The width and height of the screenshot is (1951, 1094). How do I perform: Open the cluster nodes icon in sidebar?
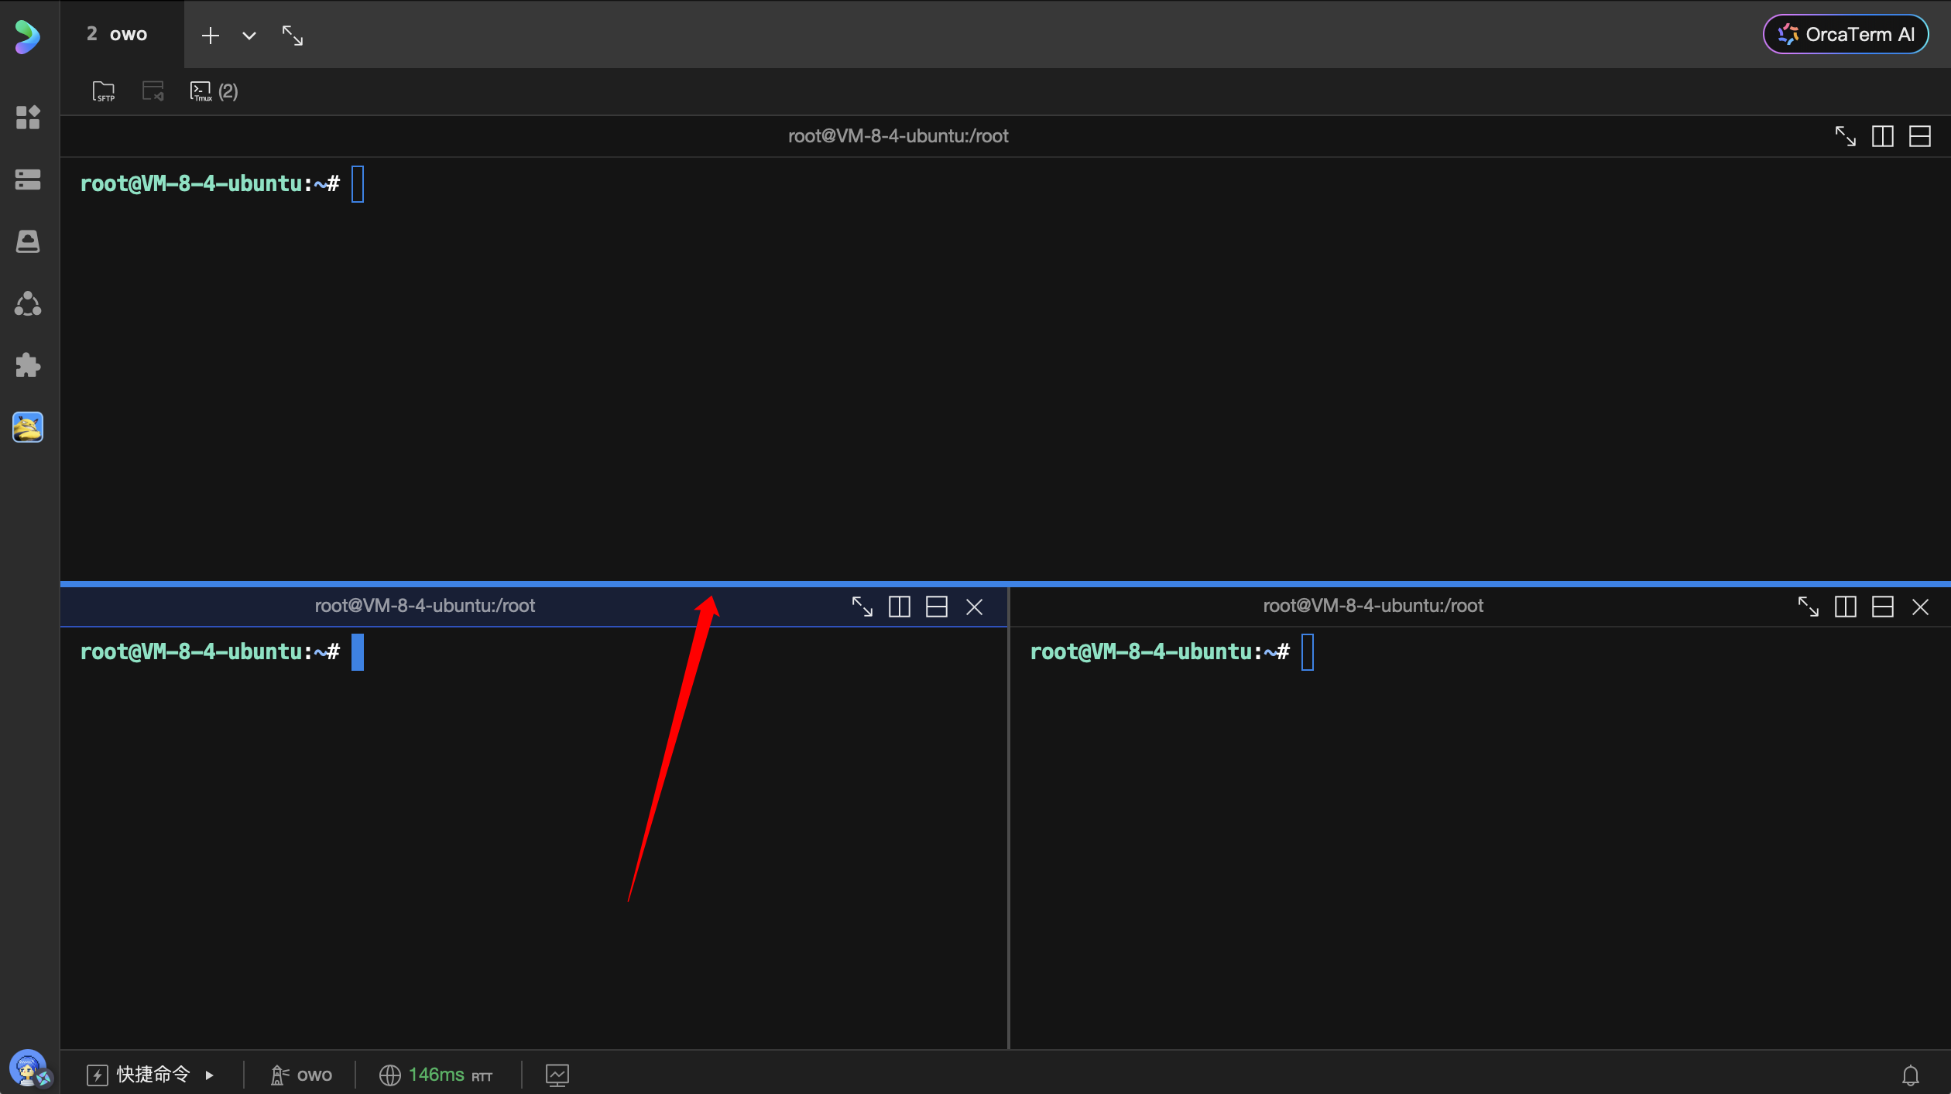pos(28,303)
